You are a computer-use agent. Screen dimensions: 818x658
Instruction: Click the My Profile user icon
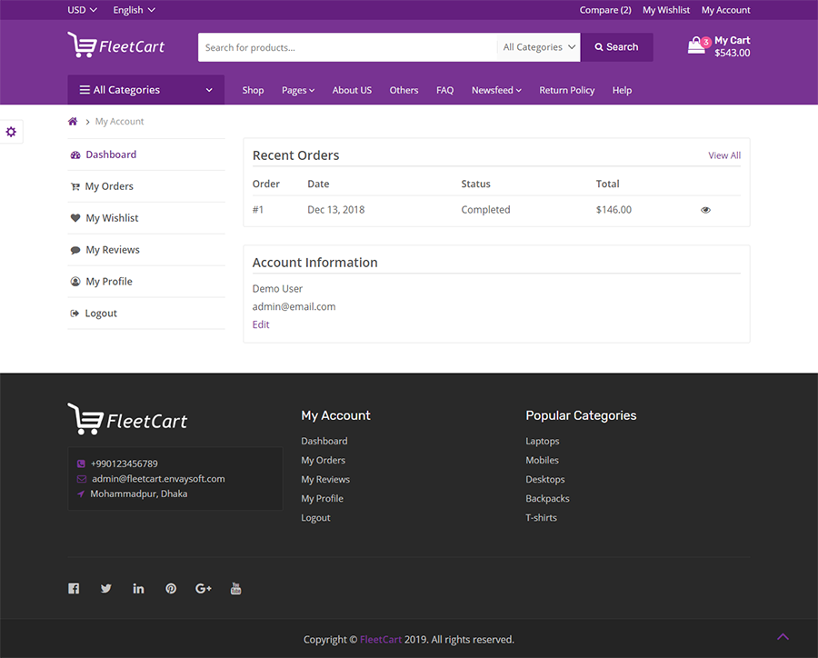[75, 281]
